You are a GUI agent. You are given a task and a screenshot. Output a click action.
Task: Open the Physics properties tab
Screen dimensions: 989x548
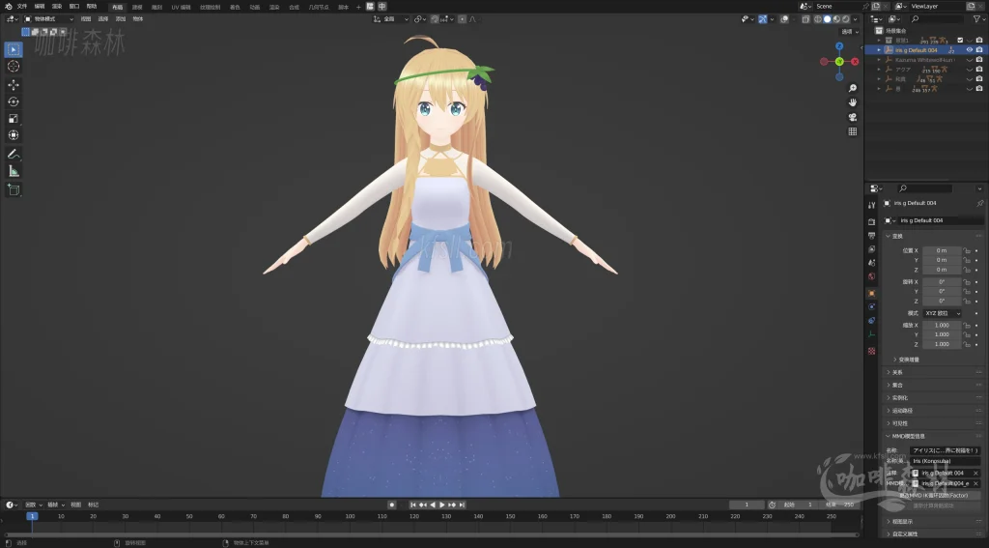(872, 306)
